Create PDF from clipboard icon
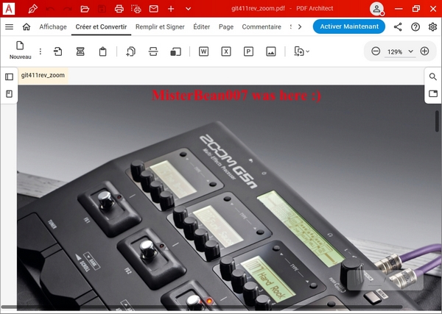 [102, 51]
